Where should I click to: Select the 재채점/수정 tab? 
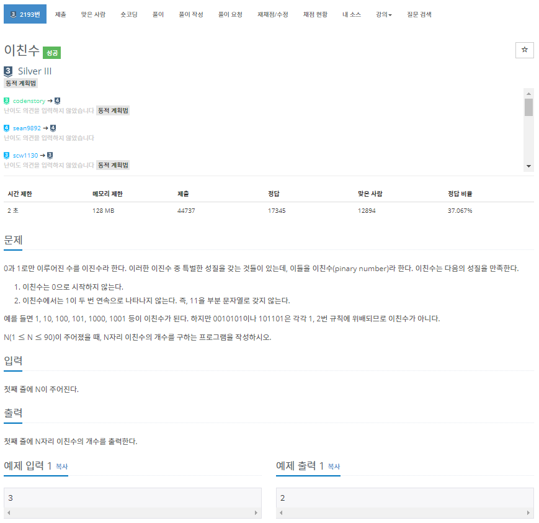[272, 14]
